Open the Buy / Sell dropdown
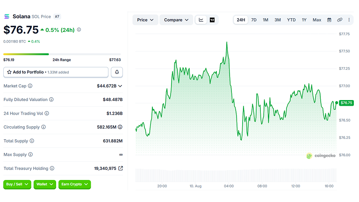This screenshot has height=202, width=359. click(17, 184)
